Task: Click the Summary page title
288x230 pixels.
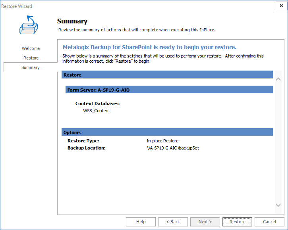Action: pyautogui.click(x=72, y=21)
